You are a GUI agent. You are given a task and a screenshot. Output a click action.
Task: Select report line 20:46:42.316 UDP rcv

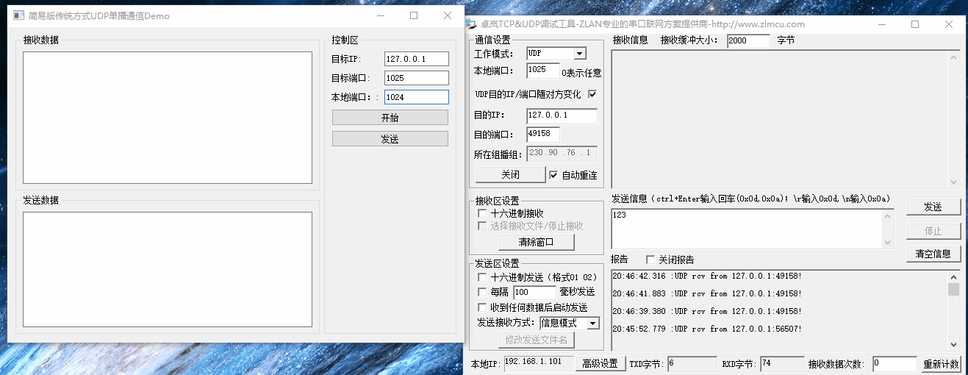707,276
